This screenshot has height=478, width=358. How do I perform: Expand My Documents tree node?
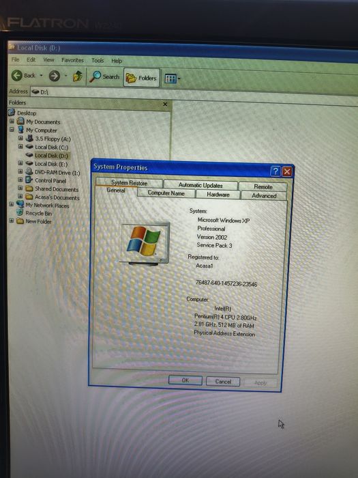tap(12, 121)
